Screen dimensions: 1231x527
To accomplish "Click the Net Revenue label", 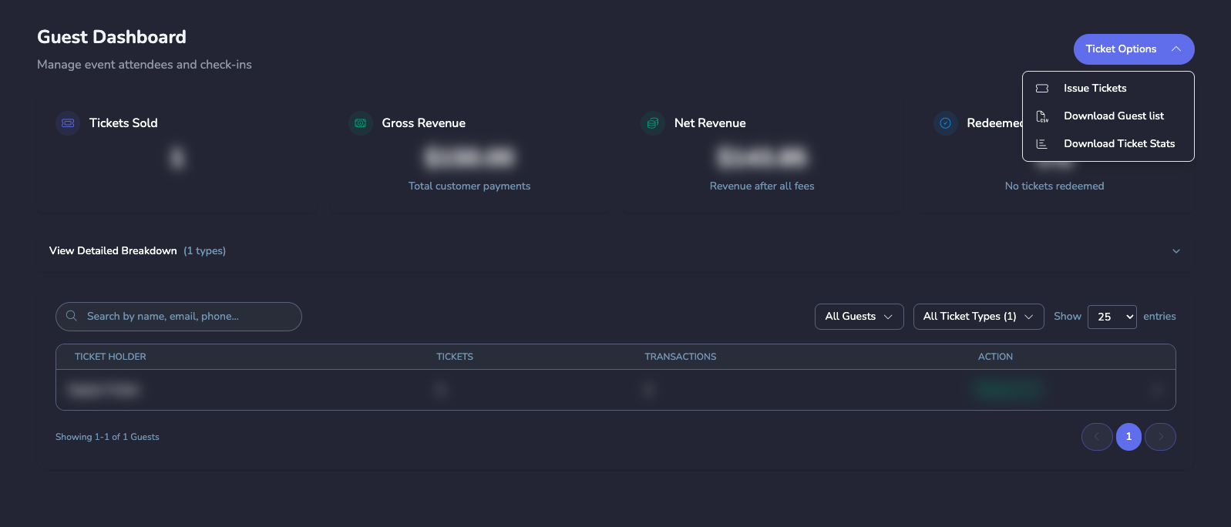I will [710, 123].
